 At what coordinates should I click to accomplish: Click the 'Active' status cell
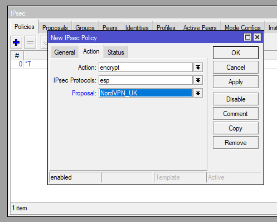(234, 177)
